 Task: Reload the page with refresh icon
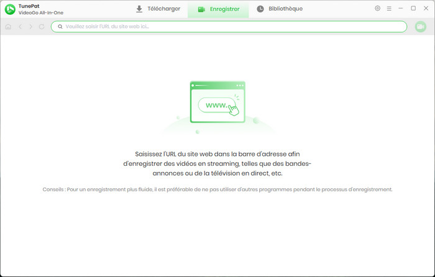(42, 27)
